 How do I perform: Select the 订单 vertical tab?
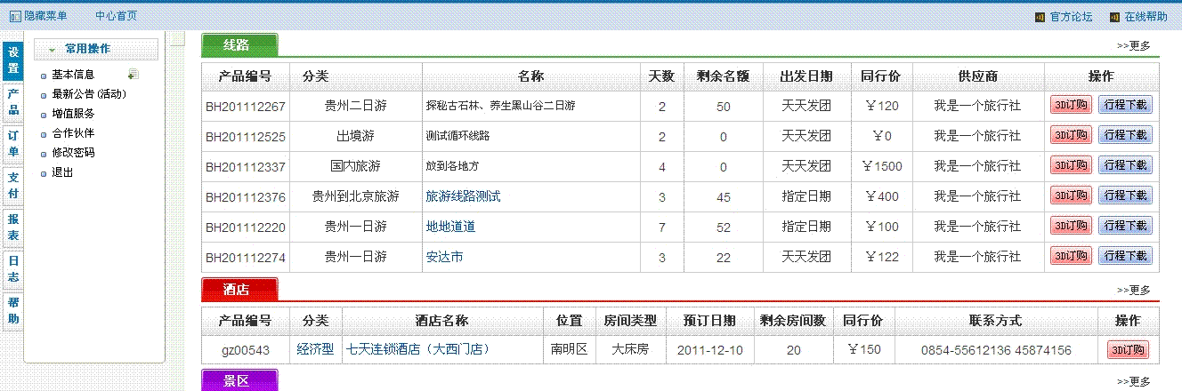pos(13,144)
